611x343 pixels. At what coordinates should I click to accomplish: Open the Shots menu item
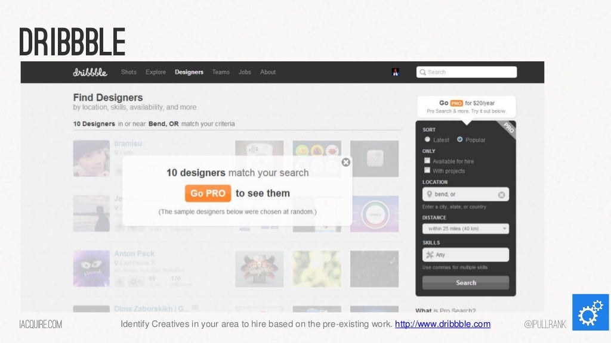click(129, 72)
